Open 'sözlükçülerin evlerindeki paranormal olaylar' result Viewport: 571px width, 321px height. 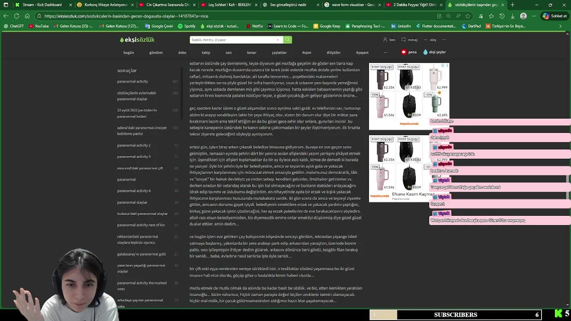[x=137, y=96]
